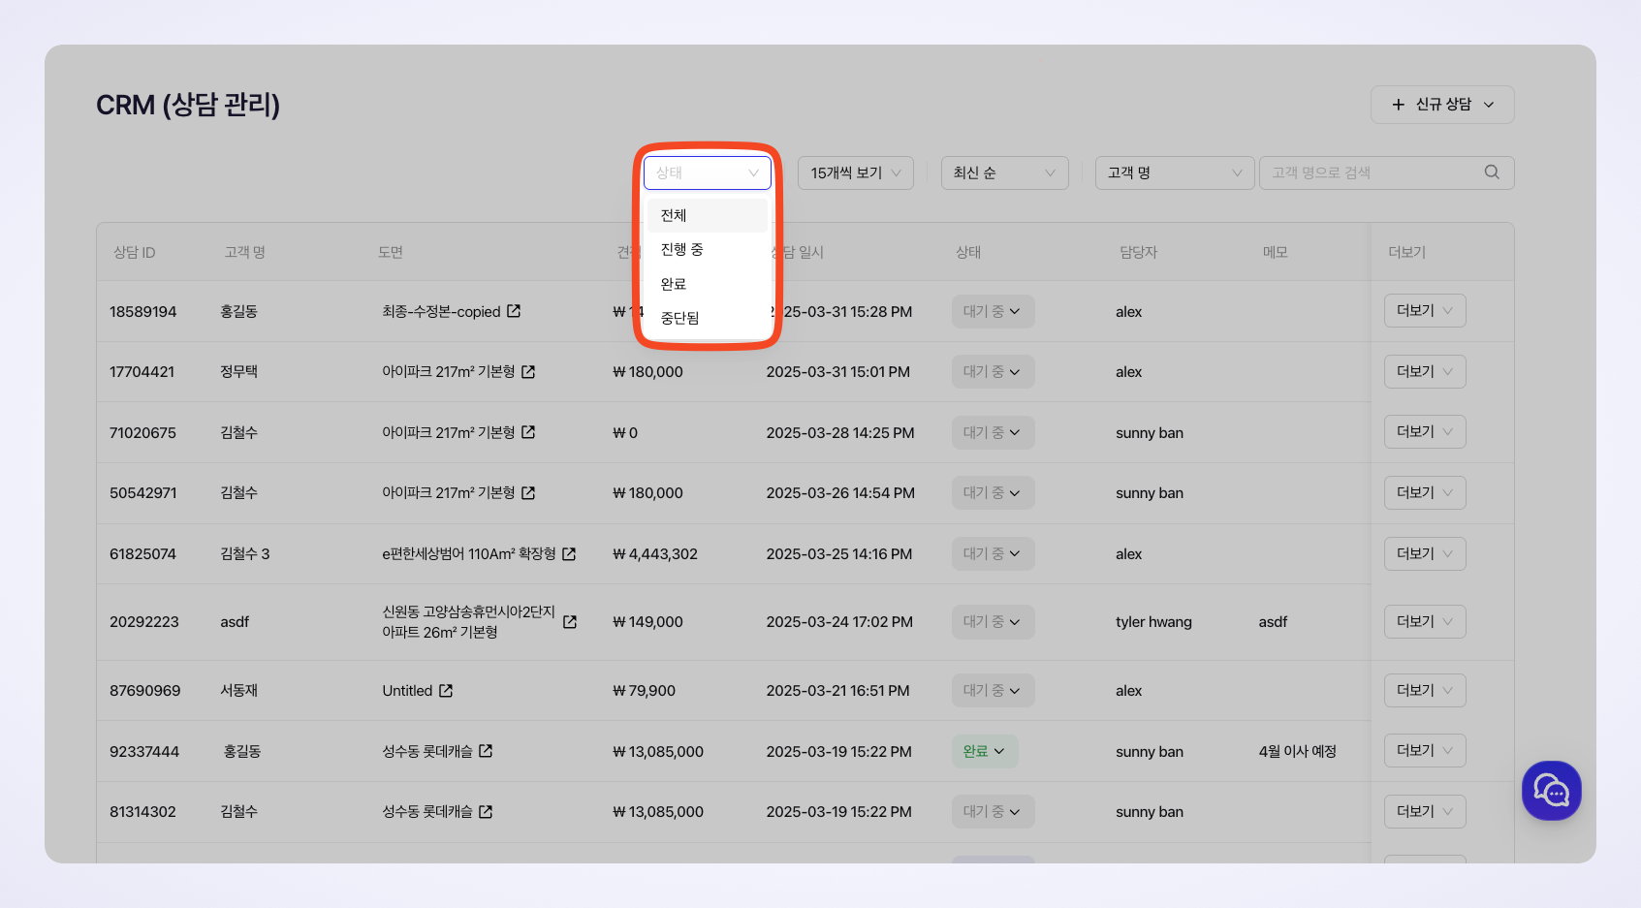The width and height of the screenshot is (1641, 908).
Task: Click the 신규 상담 button
Action: (1442, 105)
